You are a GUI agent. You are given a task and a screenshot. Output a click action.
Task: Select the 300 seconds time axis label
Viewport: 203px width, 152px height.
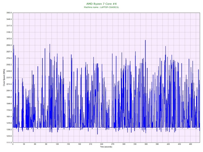click(124, 144)
